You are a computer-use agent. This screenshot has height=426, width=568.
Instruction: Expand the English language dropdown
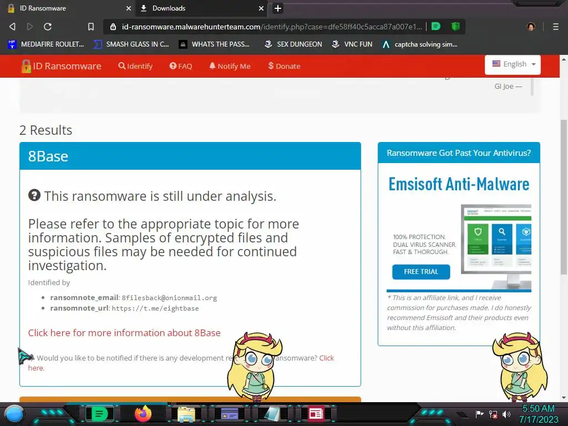coord(513,64)
